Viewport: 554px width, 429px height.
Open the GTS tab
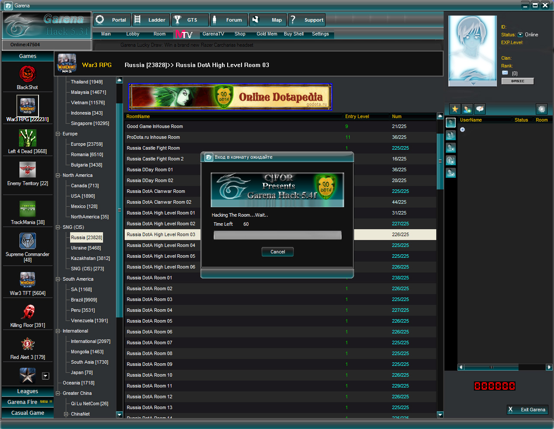[190, 20]
